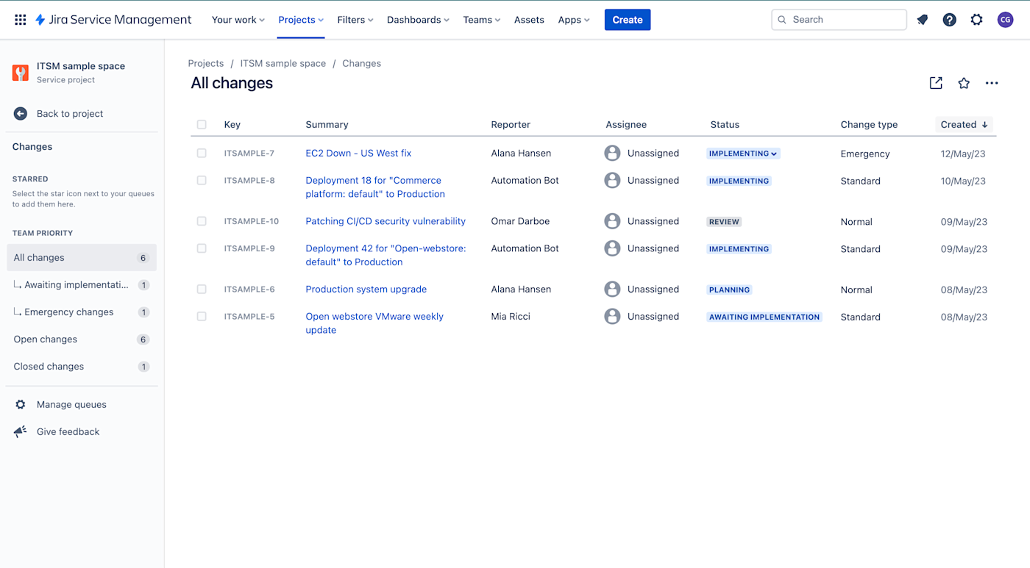The height and width of the screenshot is (568, 1030).
Task: Open the Implementing status dropdown for ITSAMPLE-7
Action: point(743,154)
